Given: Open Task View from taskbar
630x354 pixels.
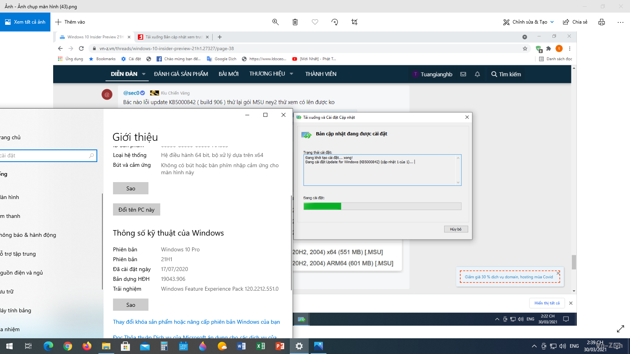Looking at the screenshot, I should tap(28, 346).
